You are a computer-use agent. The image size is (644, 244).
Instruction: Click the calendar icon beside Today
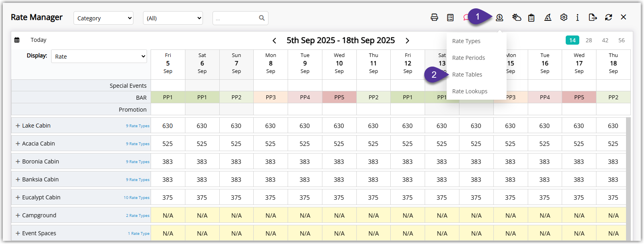(x=17, y=40)
